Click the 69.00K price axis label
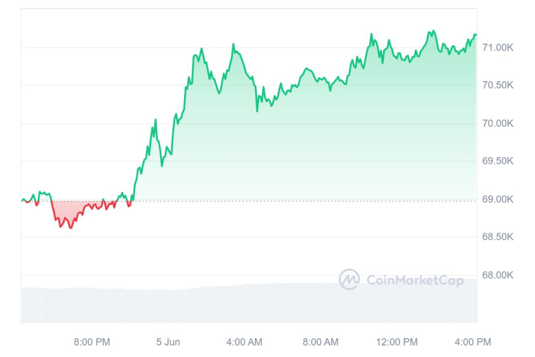 [x=498, y=199]
